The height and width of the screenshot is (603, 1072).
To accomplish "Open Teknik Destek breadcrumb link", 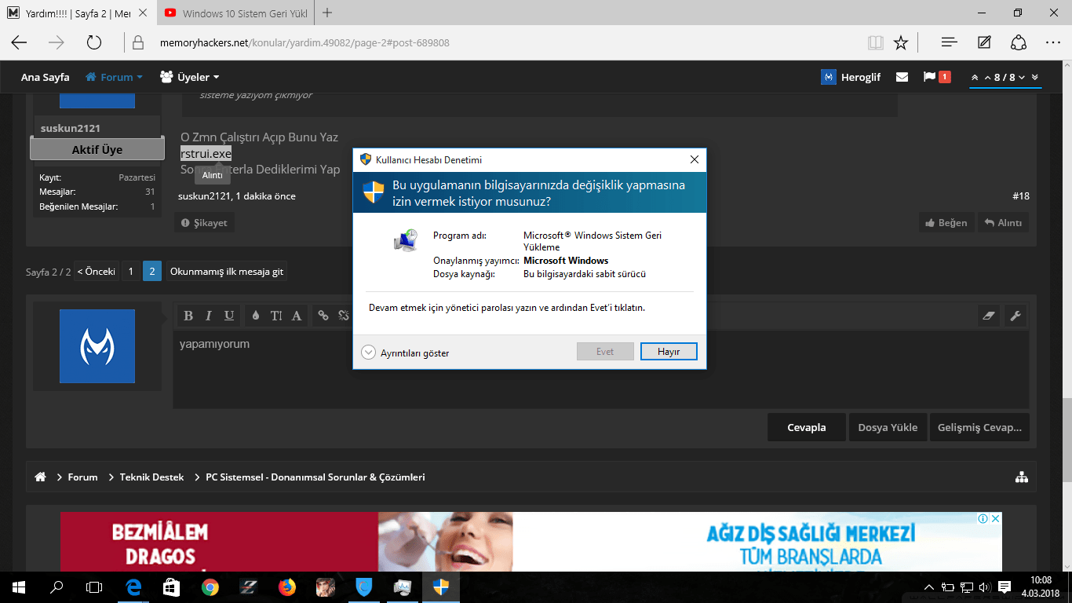I will tap(151, 477).
